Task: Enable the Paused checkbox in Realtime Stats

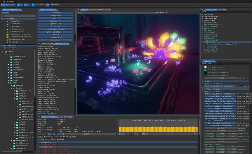Action: (x=39, y=134)
